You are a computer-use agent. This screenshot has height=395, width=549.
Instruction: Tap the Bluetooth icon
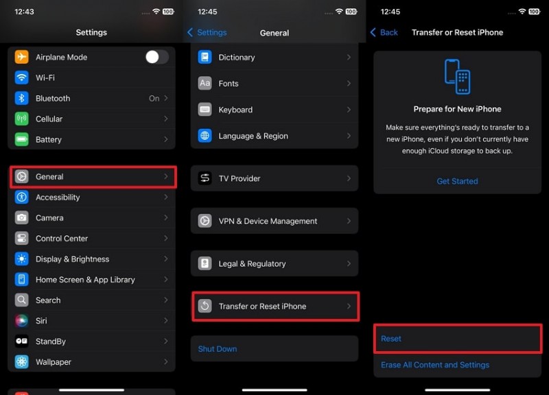point(22,98)
